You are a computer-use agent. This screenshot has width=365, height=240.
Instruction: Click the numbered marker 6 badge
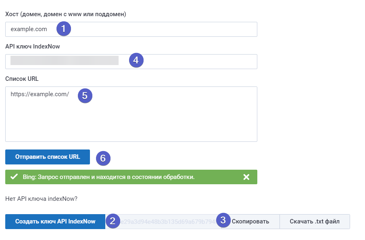pyautogui.click(x=103, y=158)
